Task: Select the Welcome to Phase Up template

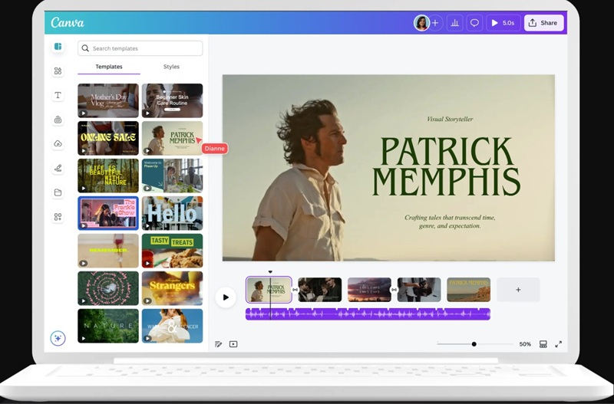Action: (172, 176)
